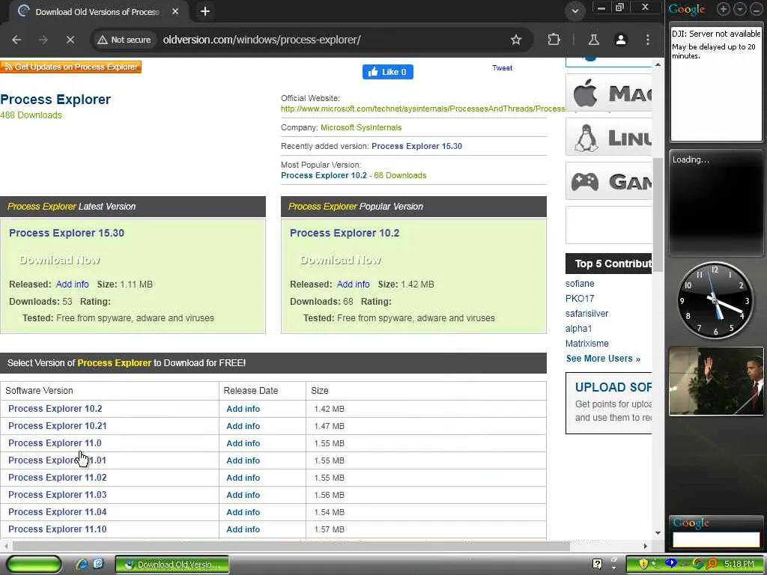Click the photo gadget thumbnail in sidebar
Image resolution: width=767 pixels, height=575 pixels.
click(x=716, y=381)
